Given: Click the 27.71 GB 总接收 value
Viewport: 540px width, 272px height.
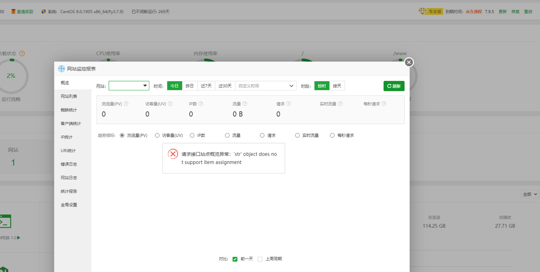Looking at the screenshot, I should coord(505,226).
